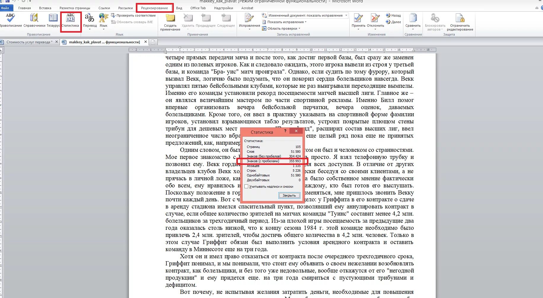
Task: Switch to the Вид ribbon tab
Action: 179,8
